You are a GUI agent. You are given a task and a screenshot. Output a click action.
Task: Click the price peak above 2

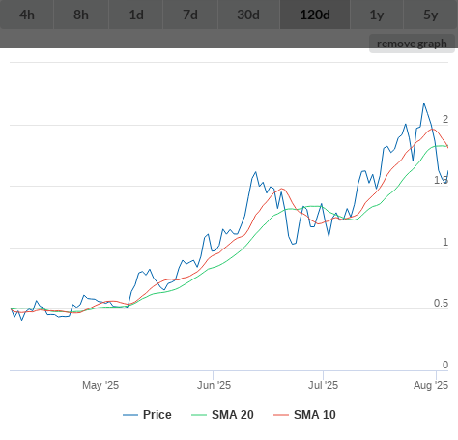tap(424, 103)
